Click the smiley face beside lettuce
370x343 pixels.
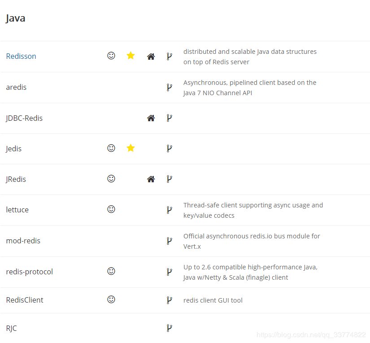pos(111,209)
